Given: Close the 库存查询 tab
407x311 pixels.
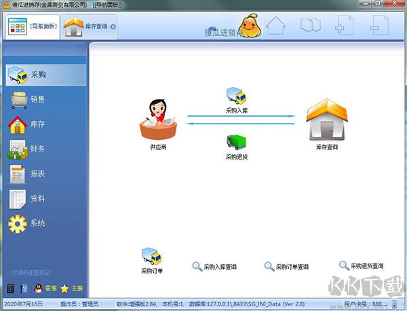Looking at the screenshot, I should (x=113, y=27).
